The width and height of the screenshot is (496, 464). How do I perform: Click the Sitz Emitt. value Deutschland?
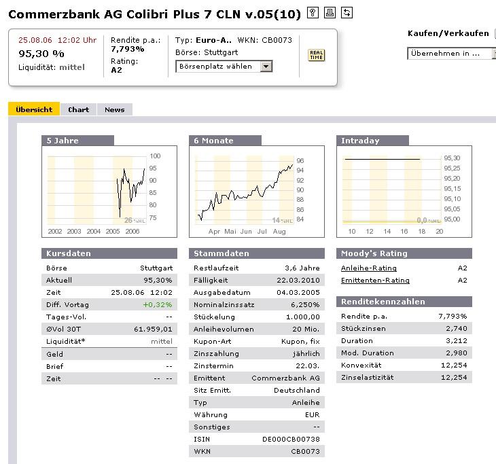[x=297, y=391]
